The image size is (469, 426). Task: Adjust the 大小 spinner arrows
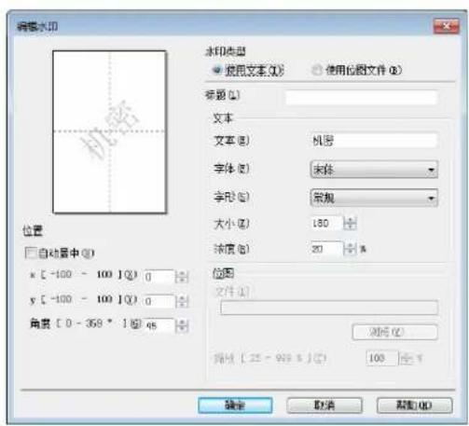coord(351,223)
